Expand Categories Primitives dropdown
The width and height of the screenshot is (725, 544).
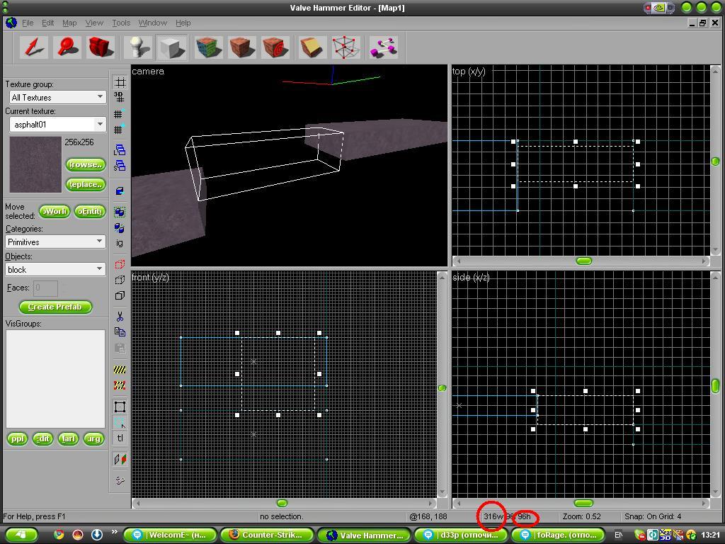[x=55, y=242]
